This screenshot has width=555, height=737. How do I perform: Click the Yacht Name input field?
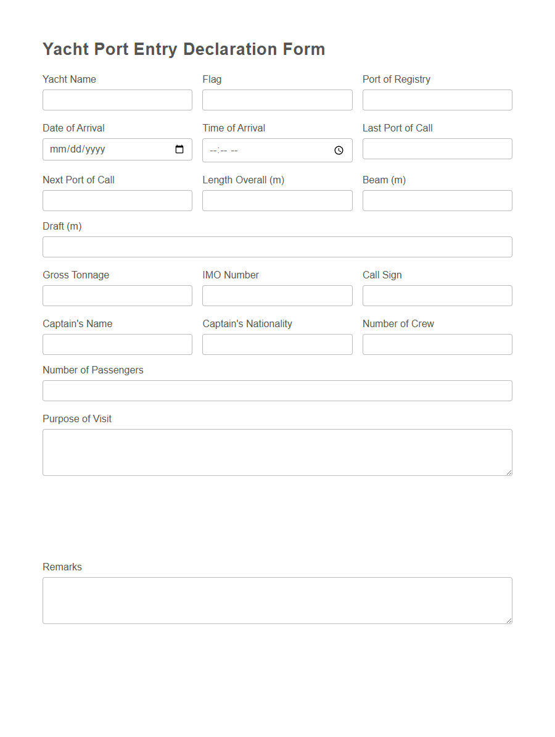click(x=117, y=99)
